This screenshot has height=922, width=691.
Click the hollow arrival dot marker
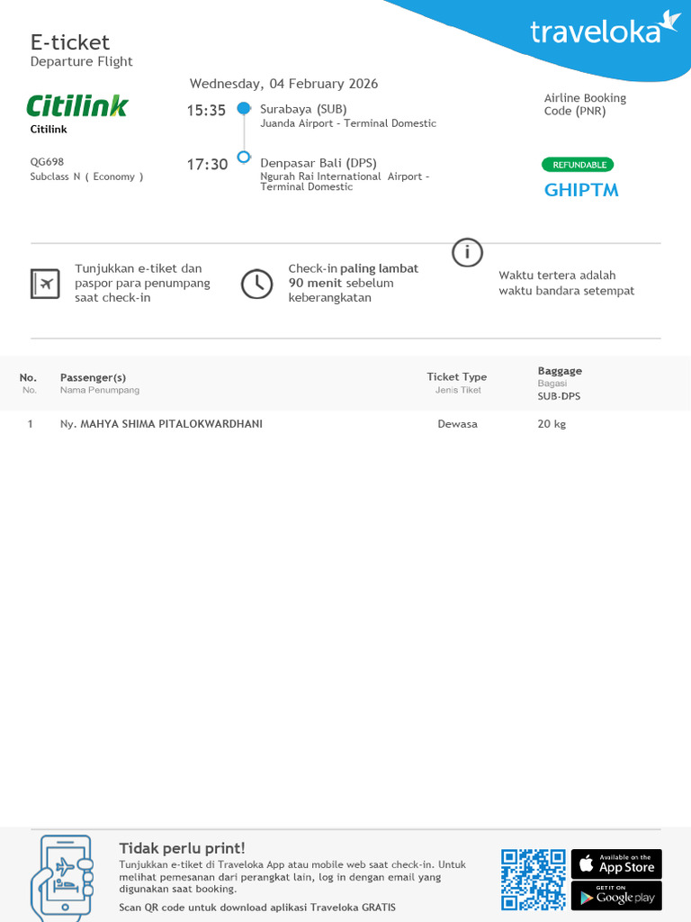pos(244,157)
